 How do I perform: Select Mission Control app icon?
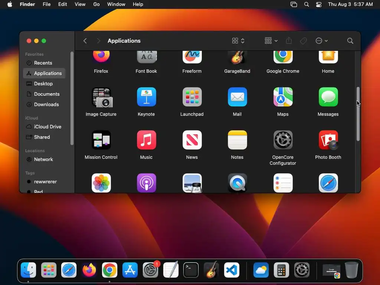pos(101,140)
